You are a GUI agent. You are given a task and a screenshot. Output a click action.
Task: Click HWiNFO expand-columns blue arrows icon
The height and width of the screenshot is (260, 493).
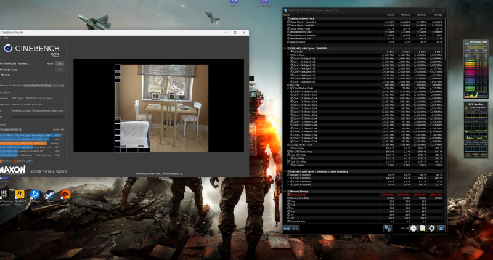[287, 229]
